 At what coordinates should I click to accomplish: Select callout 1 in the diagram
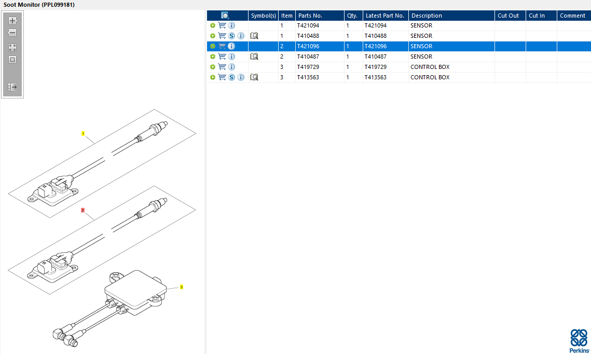coord(83,134)
